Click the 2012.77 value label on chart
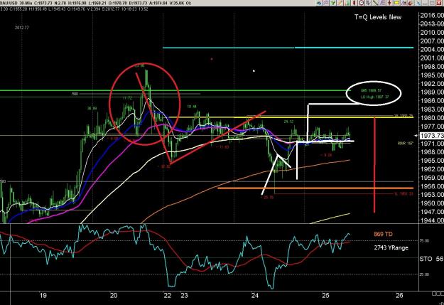Viewport: 444px width, 305px height. click(22, 28)
